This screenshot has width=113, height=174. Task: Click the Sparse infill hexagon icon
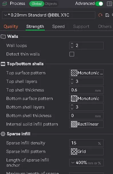click(3, 134)
